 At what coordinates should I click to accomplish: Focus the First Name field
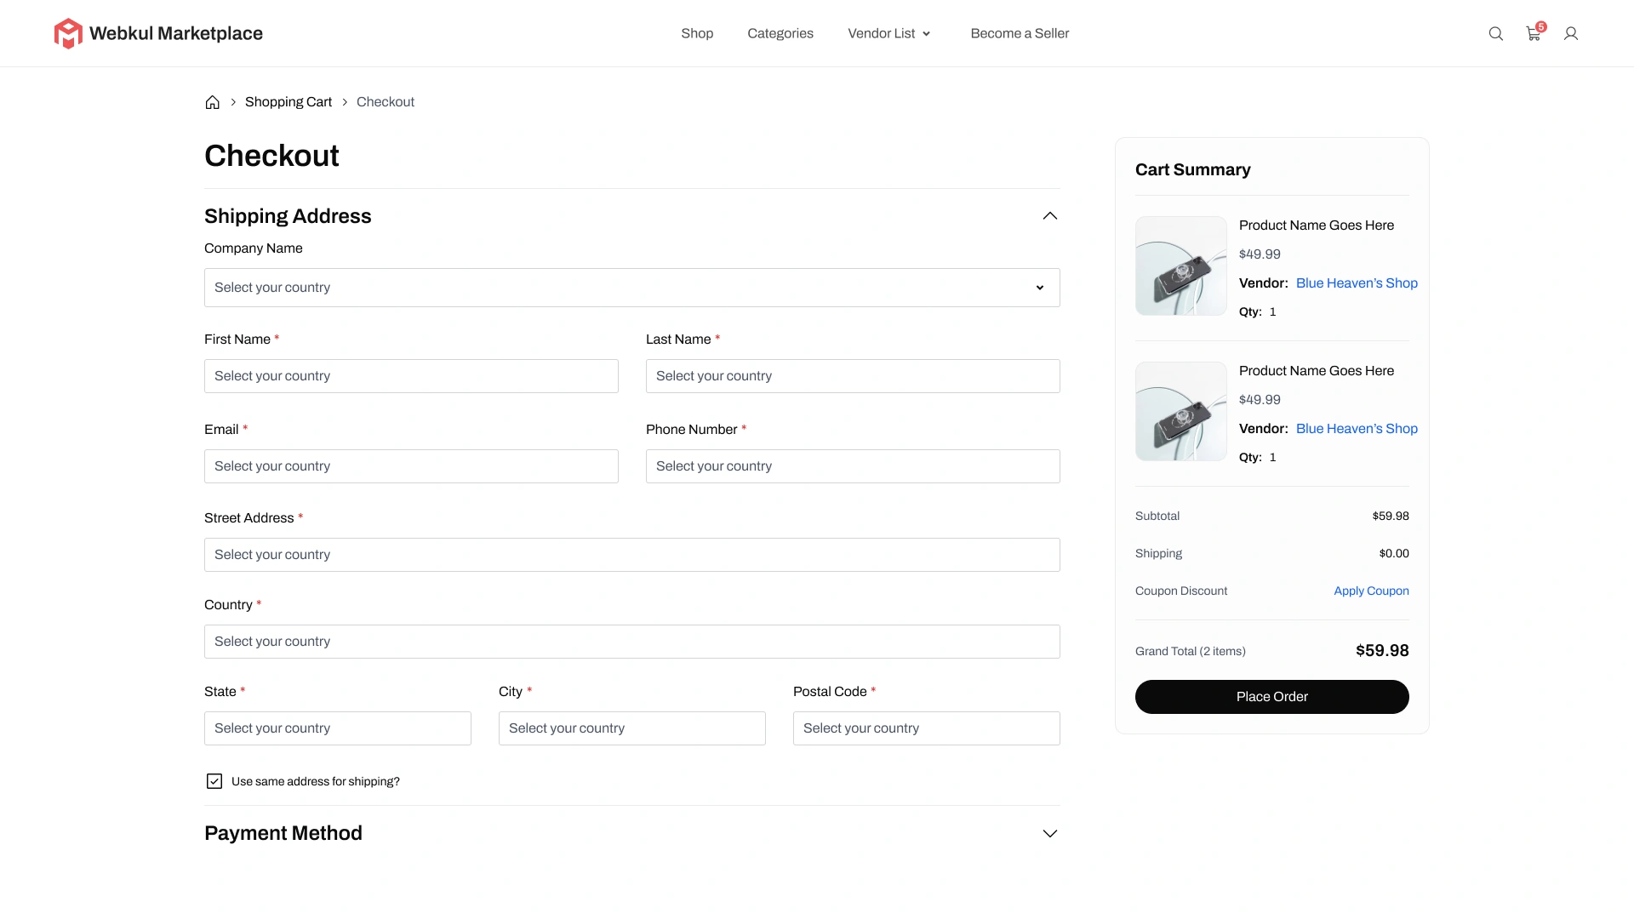411,376
